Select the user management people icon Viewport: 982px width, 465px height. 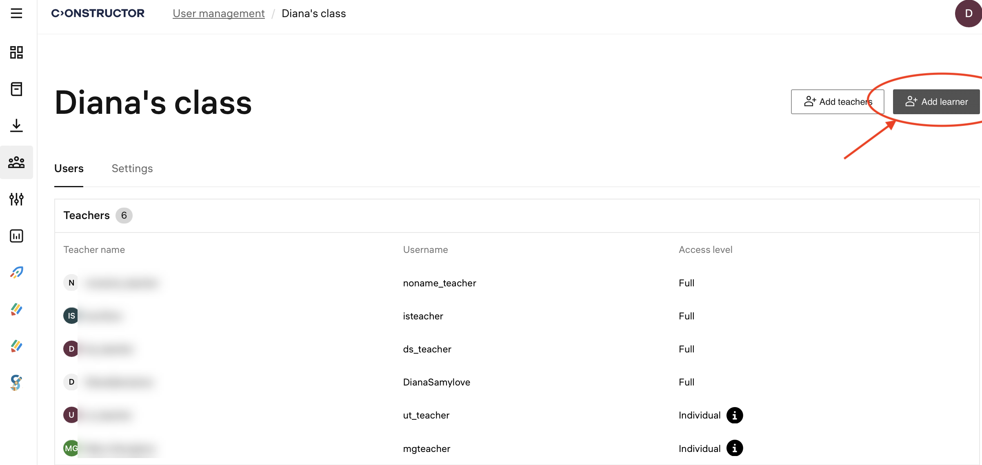16,162
